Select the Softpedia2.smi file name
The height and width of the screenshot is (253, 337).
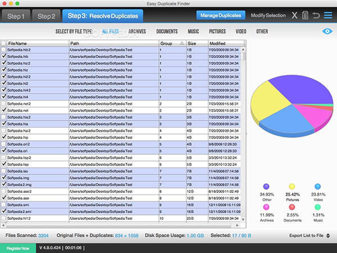click(x=19, y=211)
